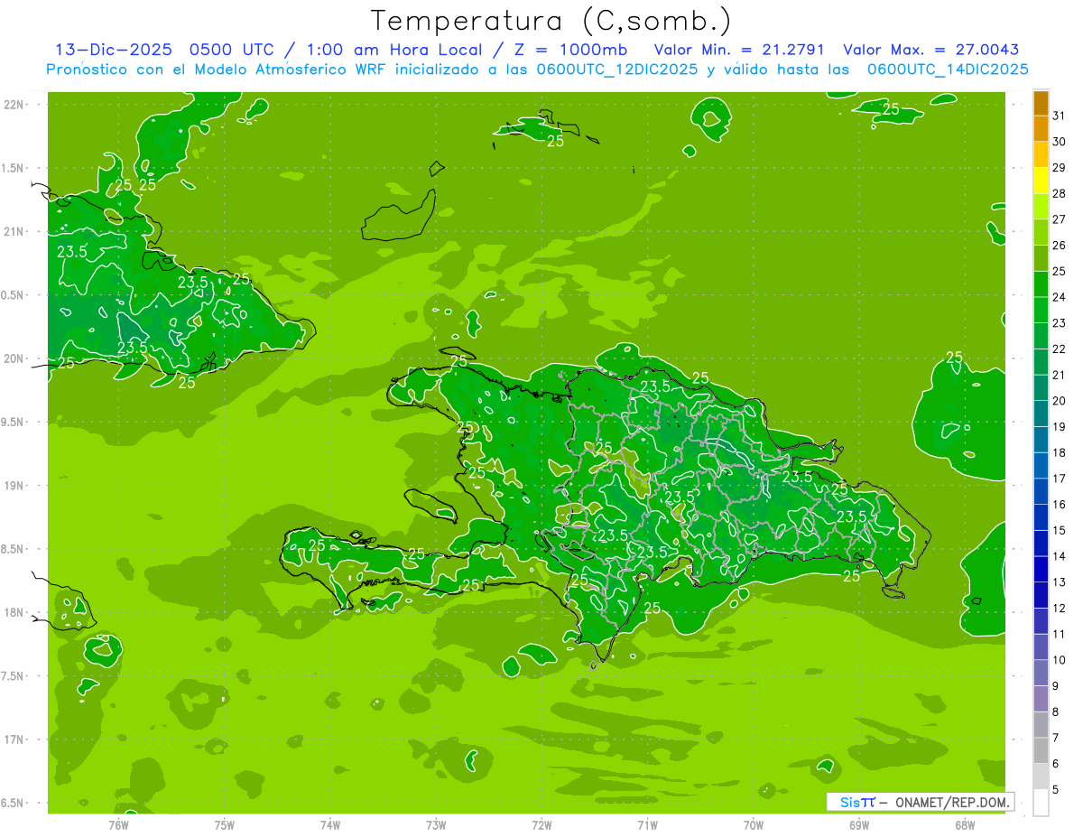Click the 70W longitude axis label
This screenshot has width=1083, height=837.
point(754,824)
